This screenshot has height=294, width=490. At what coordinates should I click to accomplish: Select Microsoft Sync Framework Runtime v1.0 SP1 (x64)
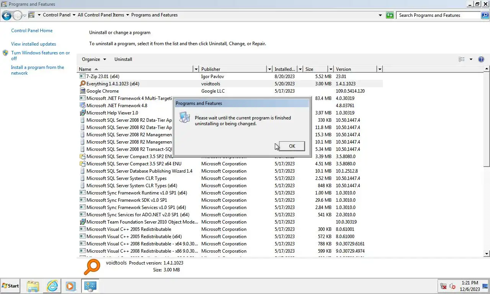[230, 193]
